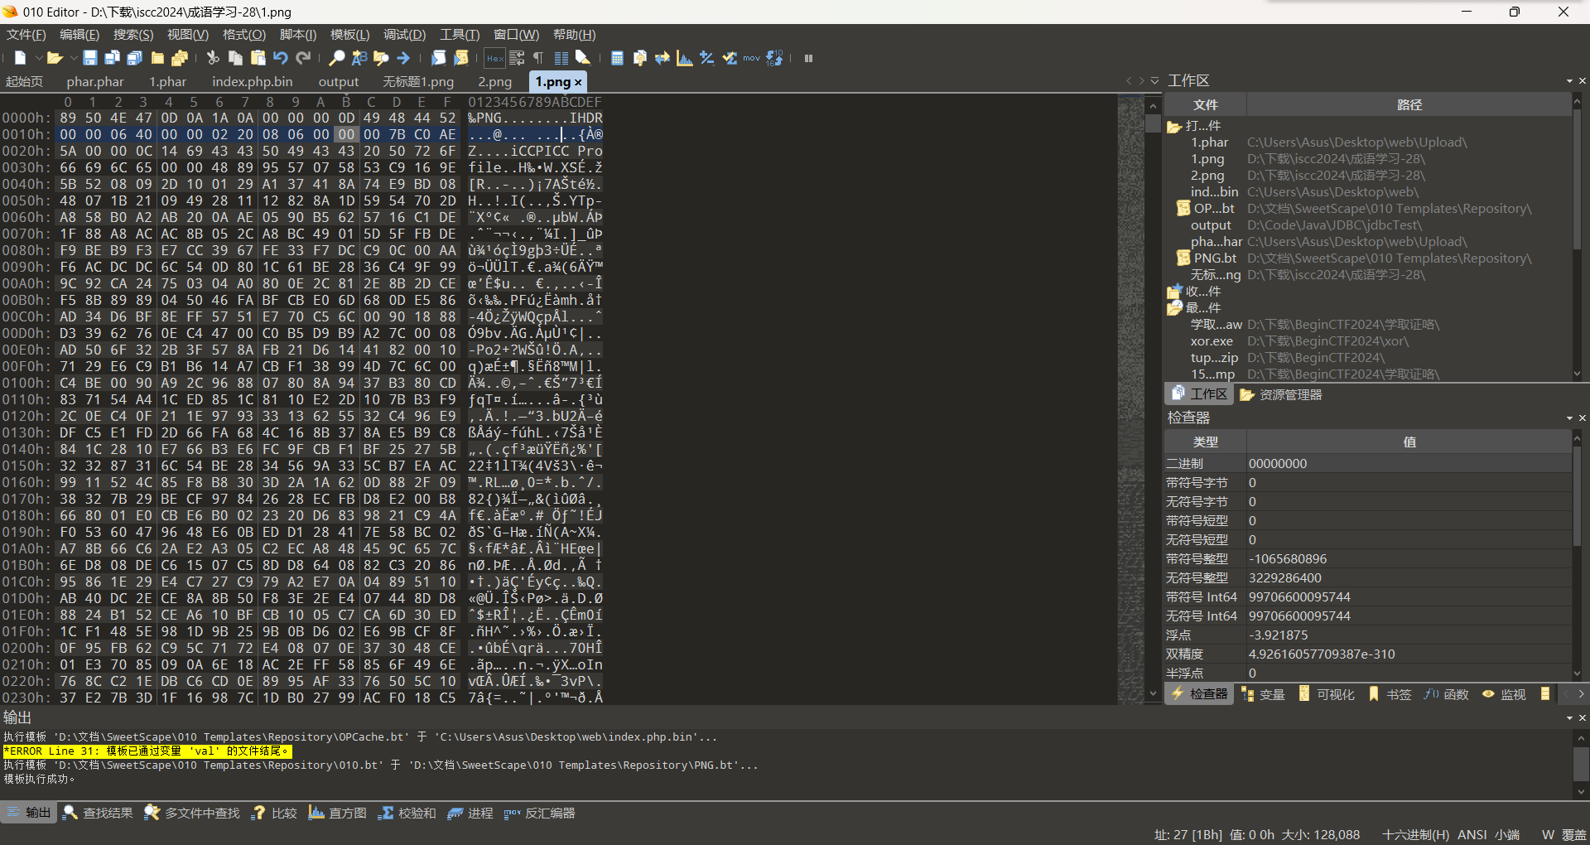This screenshot has width=1590, height=845.
Task: Open dropdown arrow next to Open icon
Action: point(73,58)
